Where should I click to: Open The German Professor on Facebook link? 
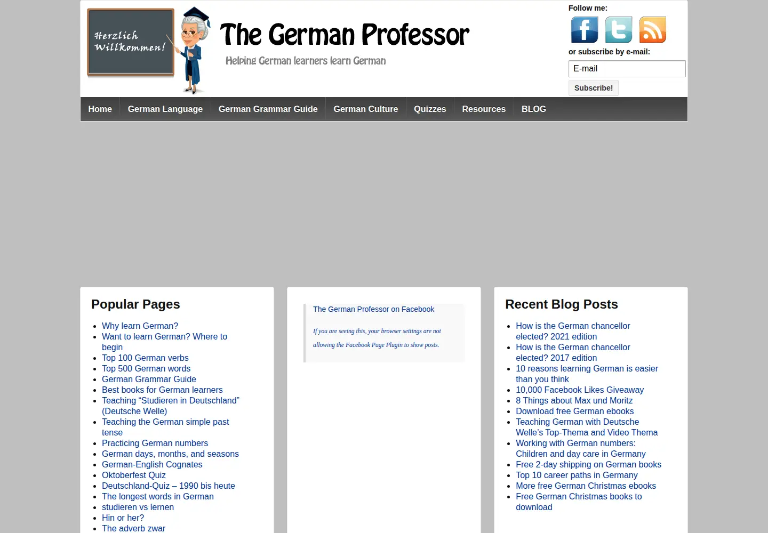click(373, 309)
